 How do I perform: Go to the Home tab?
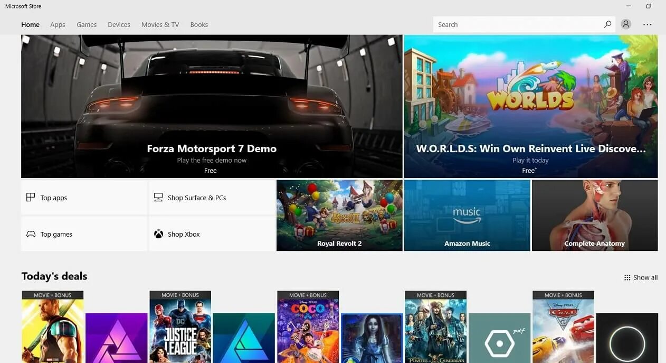tap(30, 24)
